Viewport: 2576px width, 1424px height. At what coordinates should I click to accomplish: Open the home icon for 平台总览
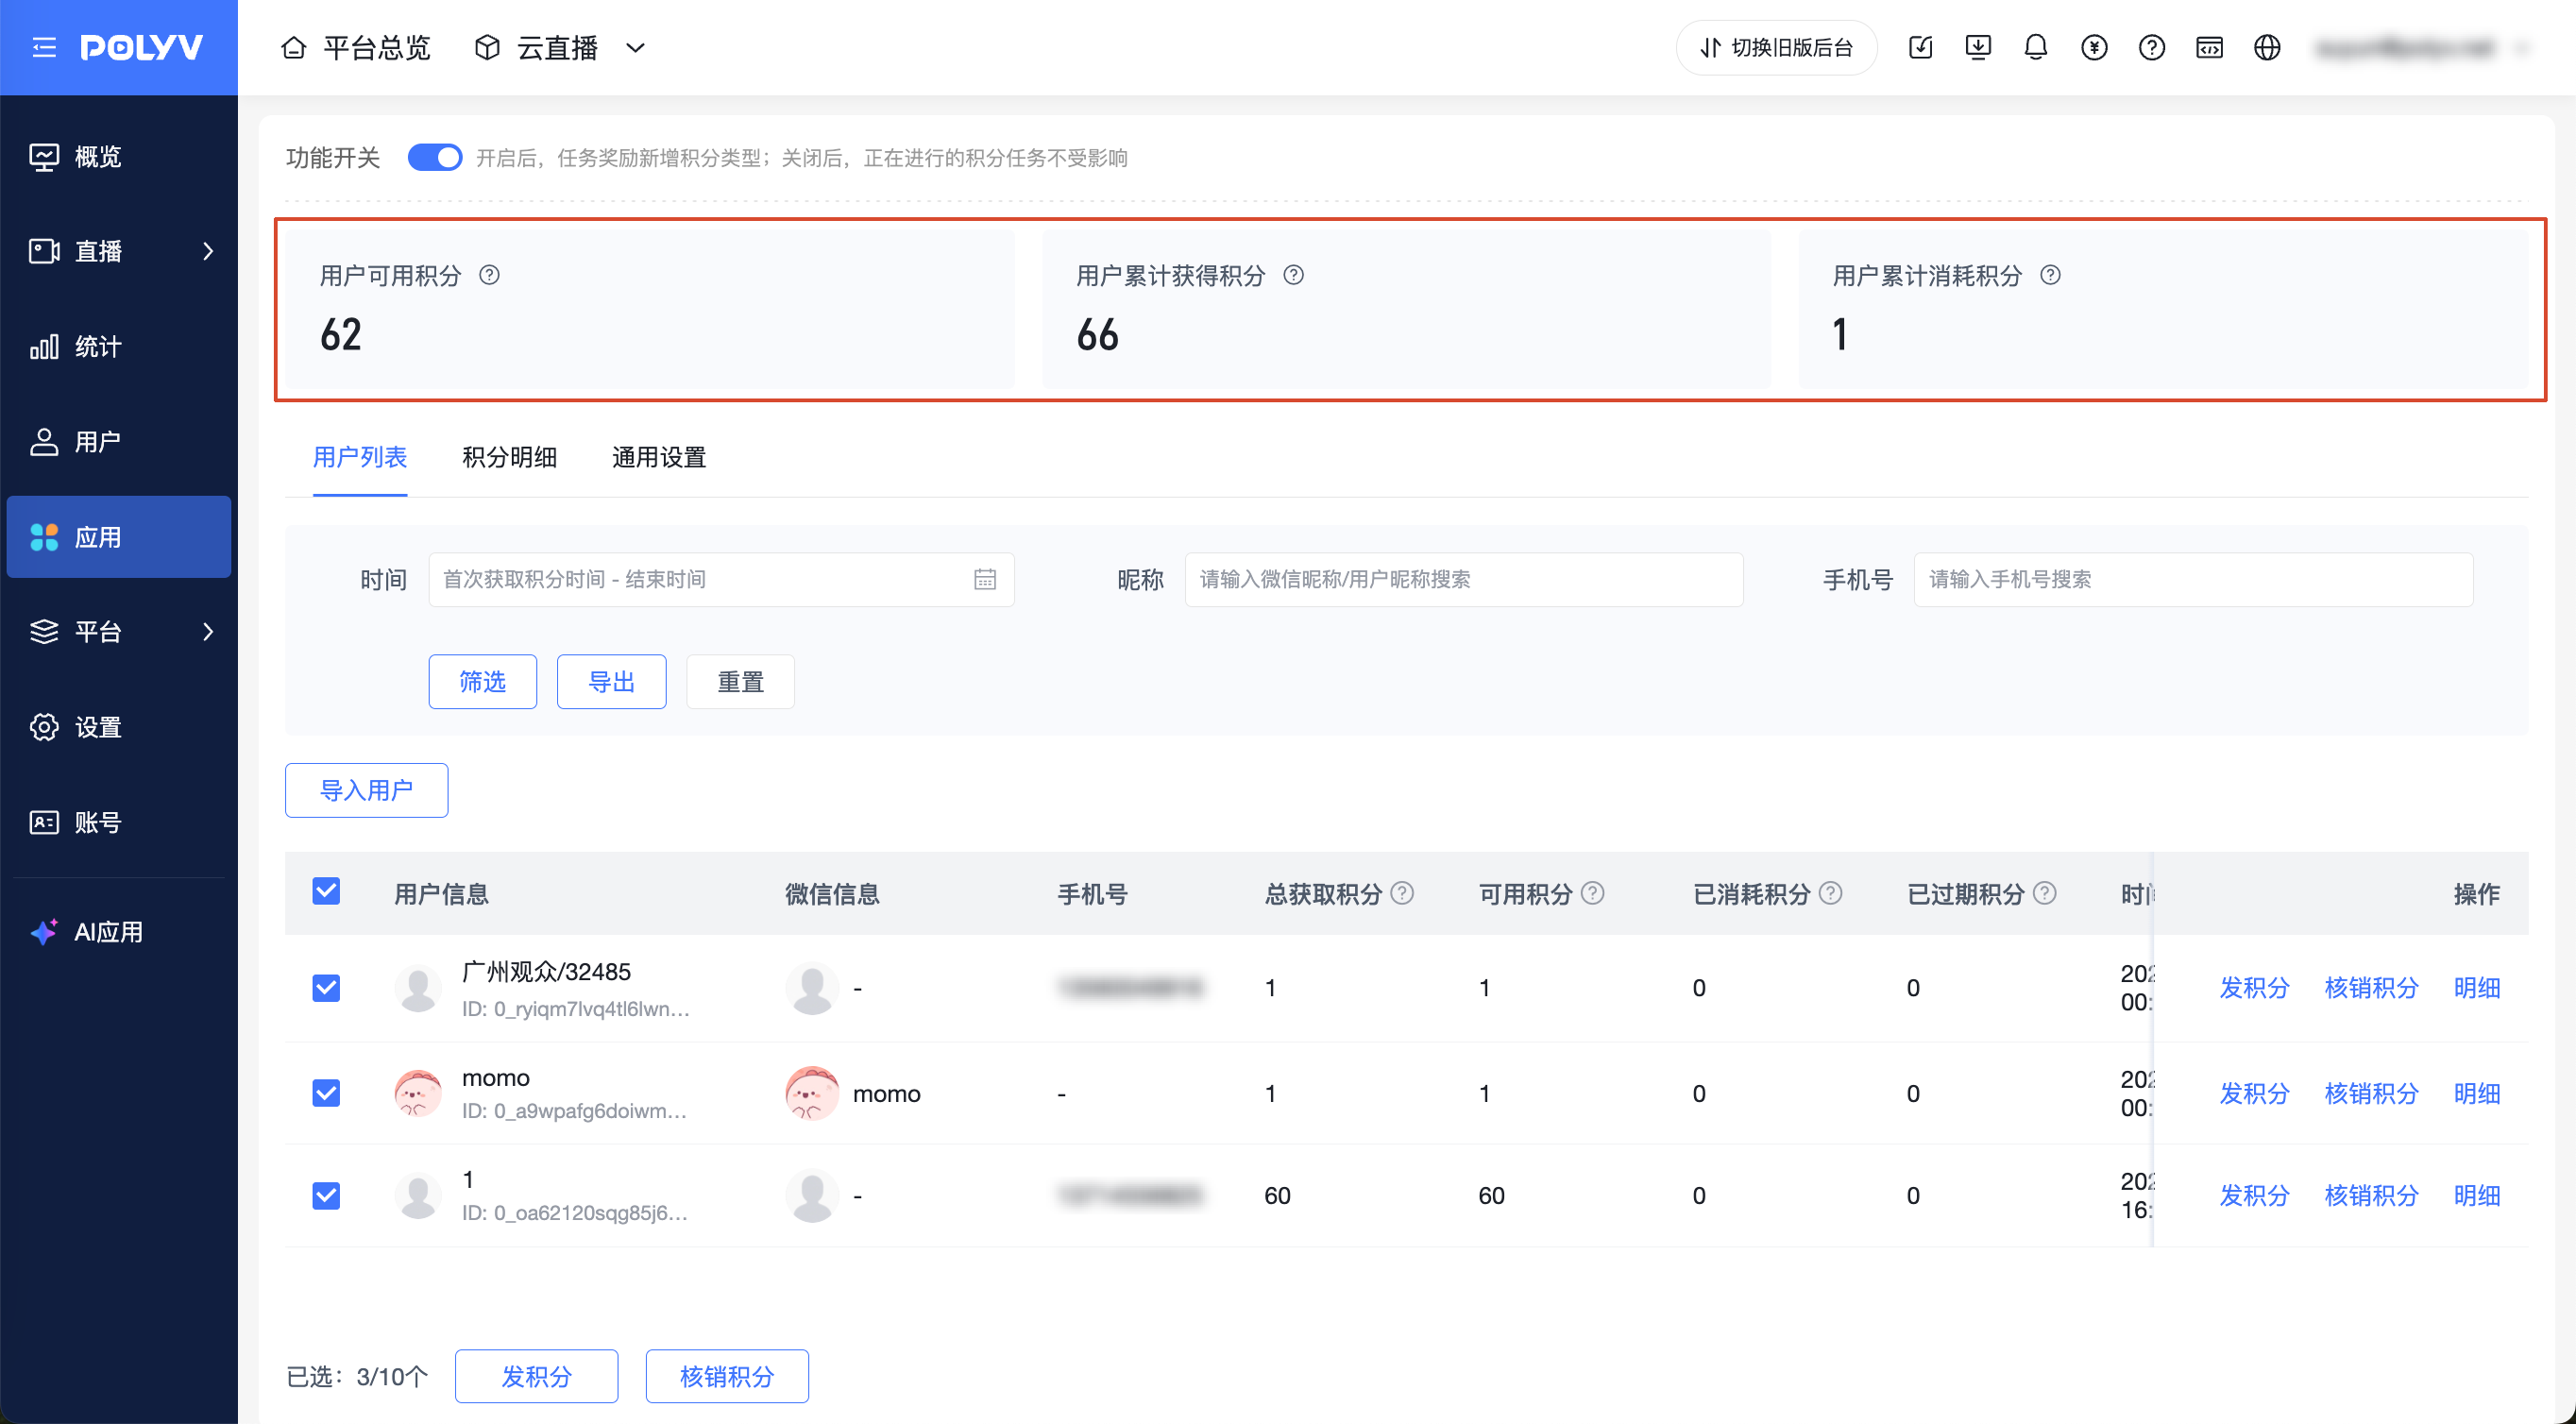[293, 48]
